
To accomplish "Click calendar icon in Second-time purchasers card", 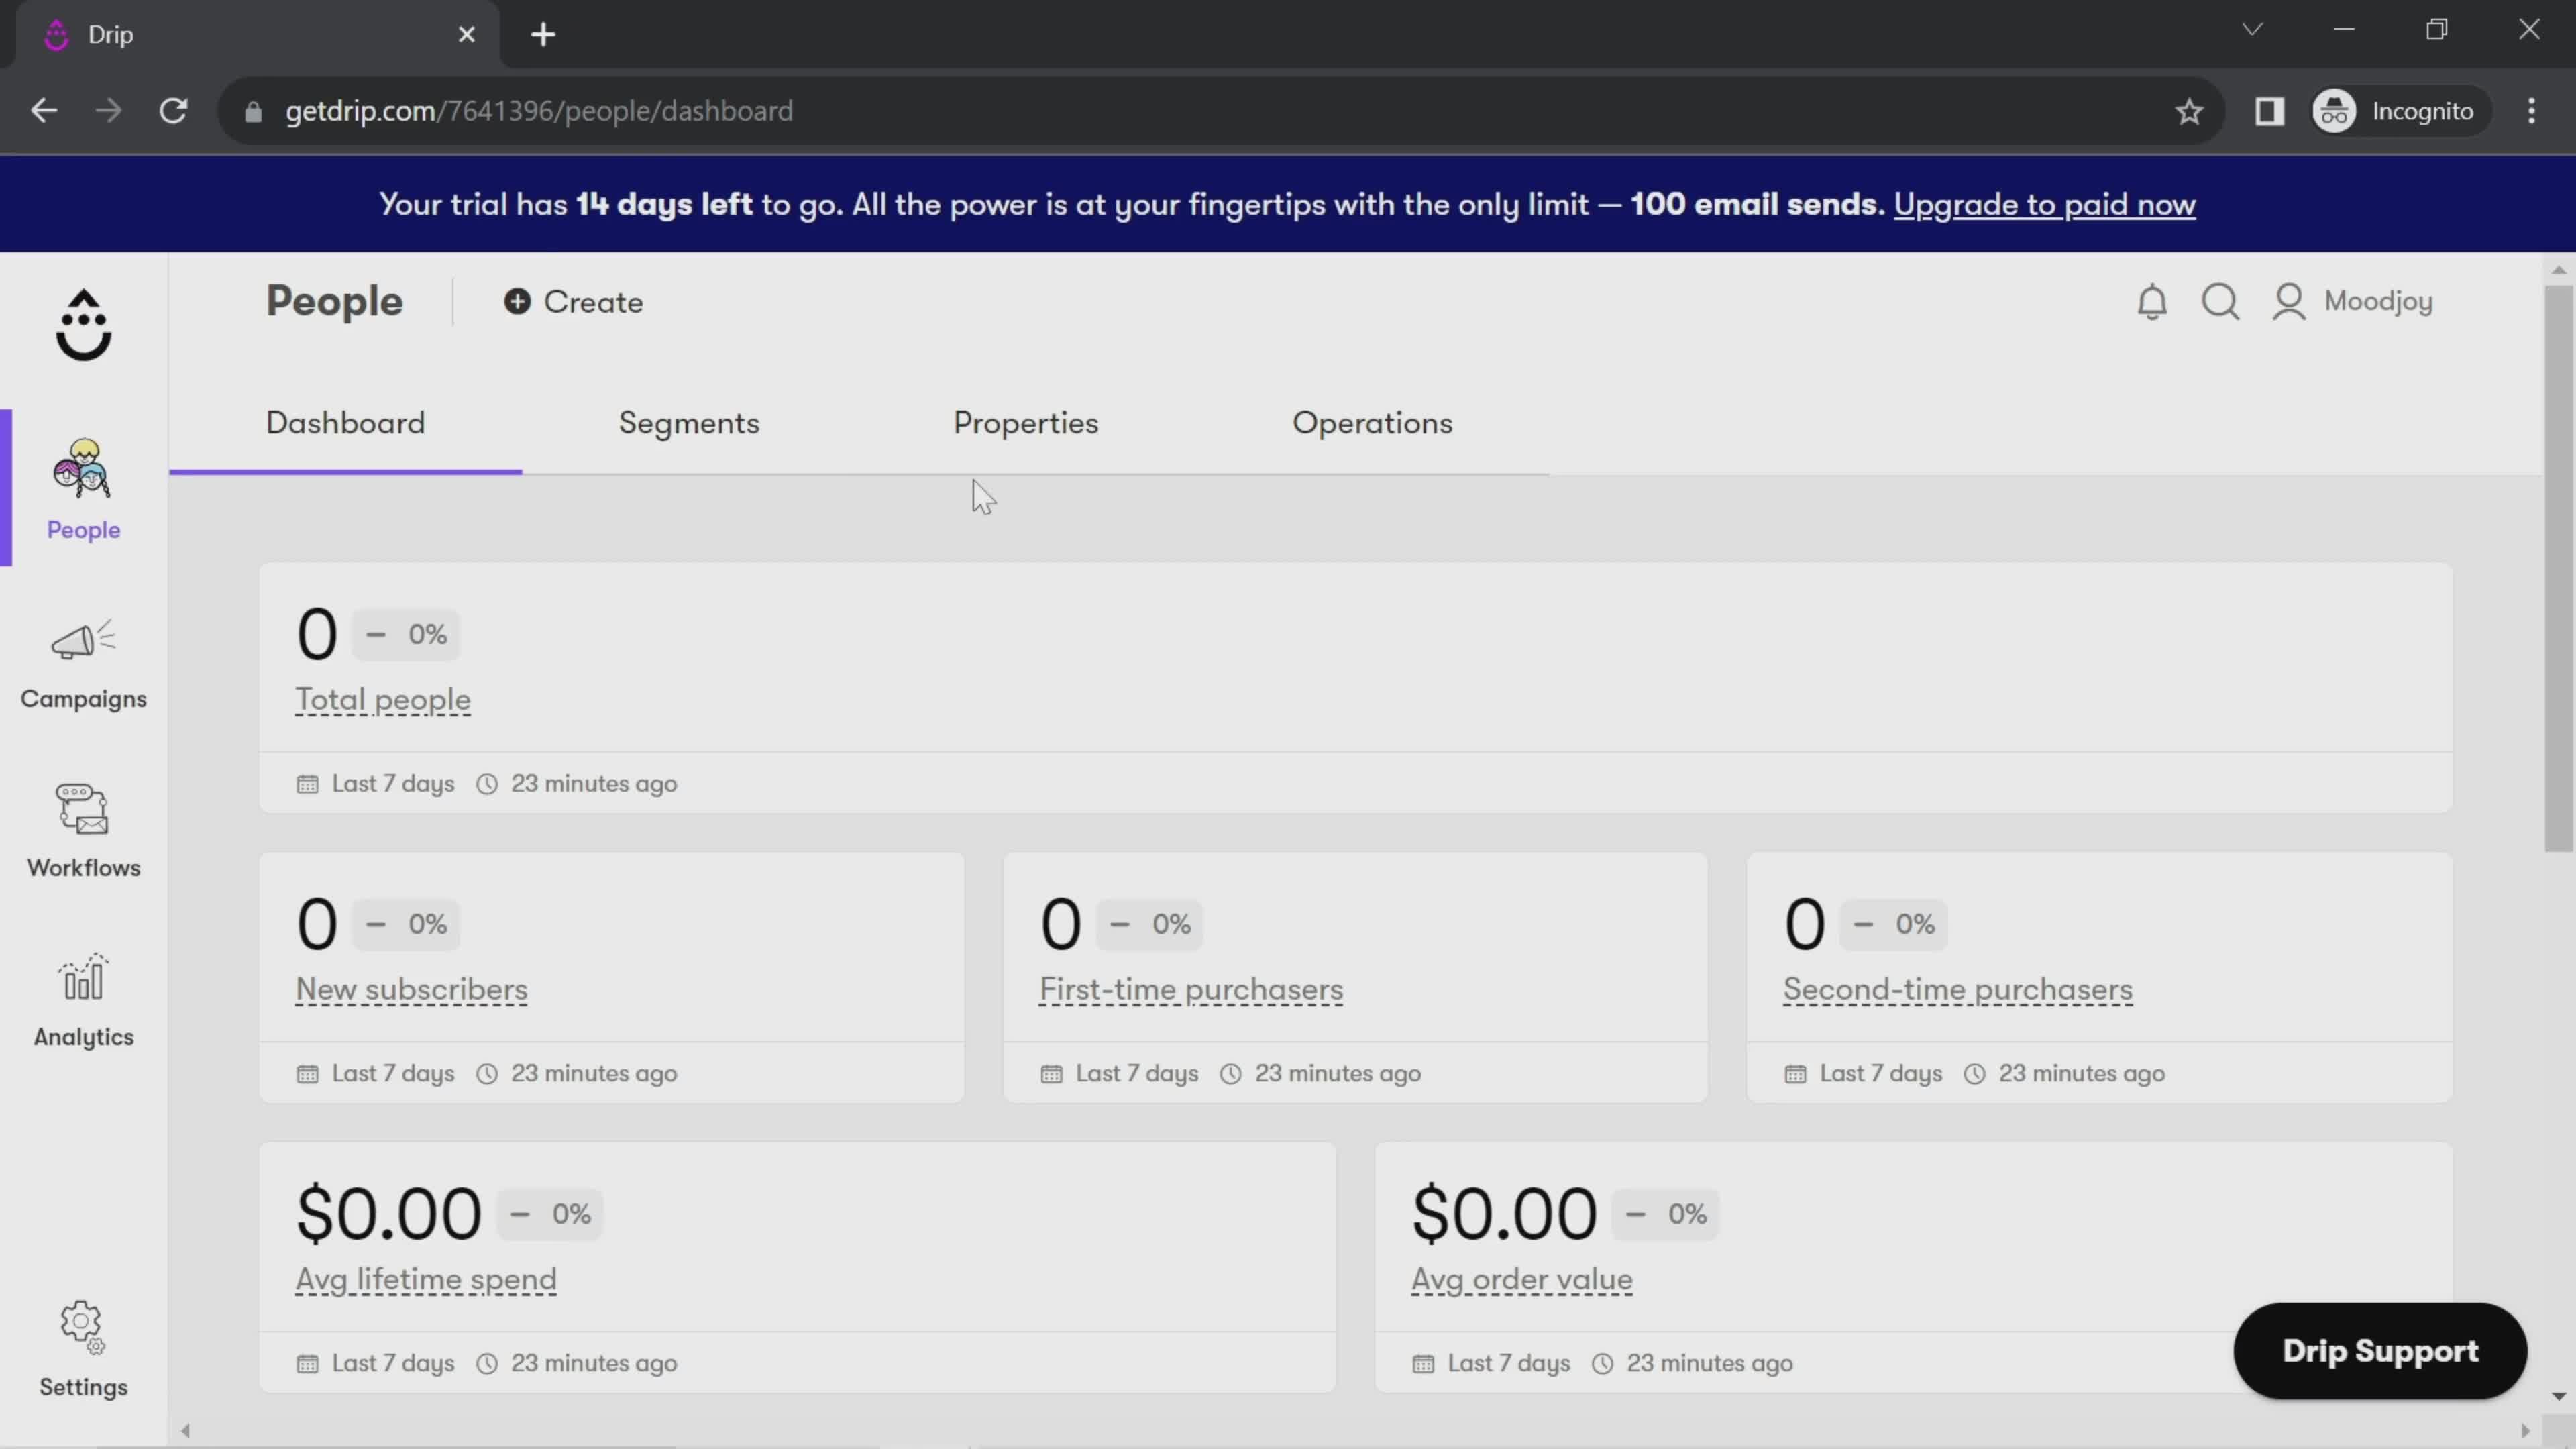I will [1795, 1074].
